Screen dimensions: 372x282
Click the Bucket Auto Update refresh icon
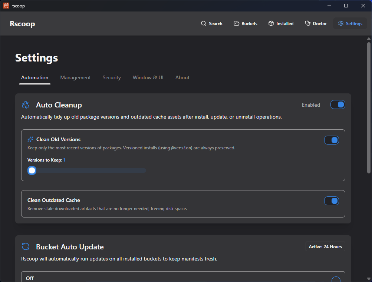[x=25, y=246]
